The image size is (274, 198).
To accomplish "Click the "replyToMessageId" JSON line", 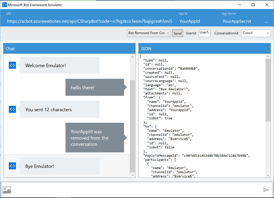I will point(197,155).
